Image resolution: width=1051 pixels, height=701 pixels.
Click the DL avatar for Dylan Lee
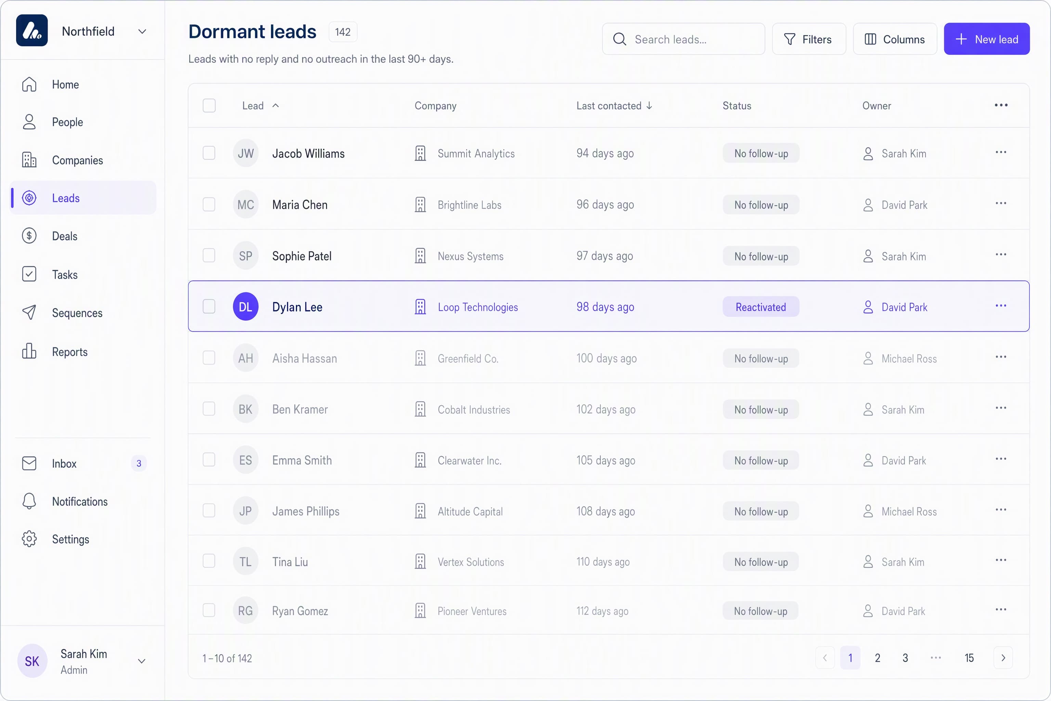click(x=245, y=307)
